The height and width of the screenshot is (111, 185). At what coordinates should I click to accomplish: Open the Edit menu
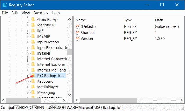pos(15,13)
